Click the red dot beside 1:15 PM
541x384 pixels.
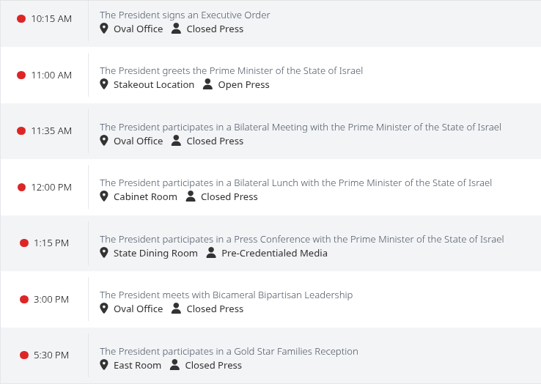[24, 243]
